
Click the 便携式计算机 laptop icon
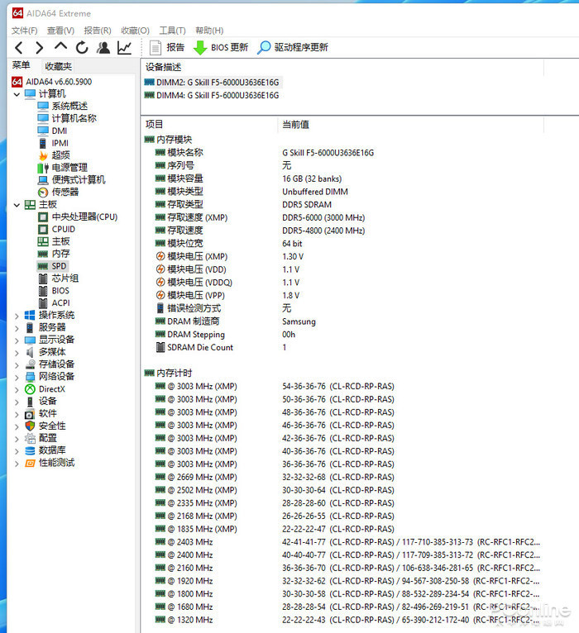click(x=43, y=180)
